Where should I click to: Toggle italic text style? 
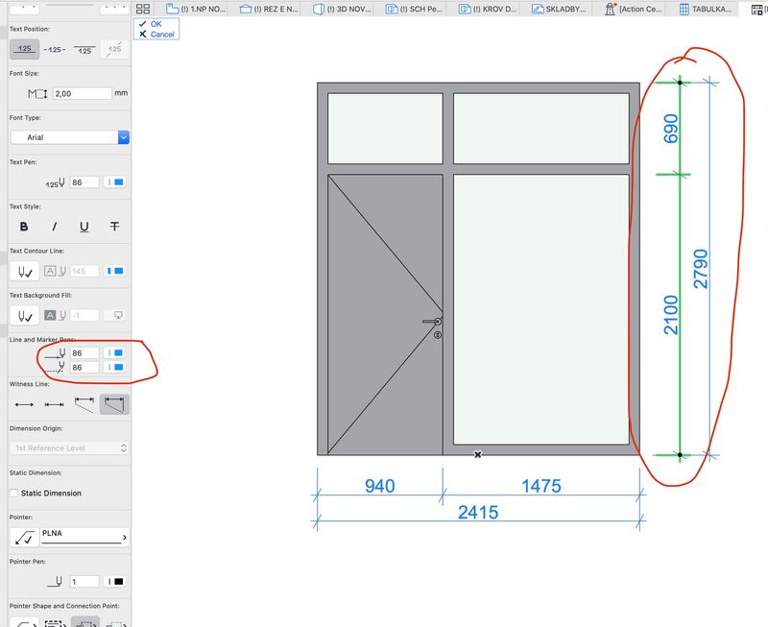[54, 227]
